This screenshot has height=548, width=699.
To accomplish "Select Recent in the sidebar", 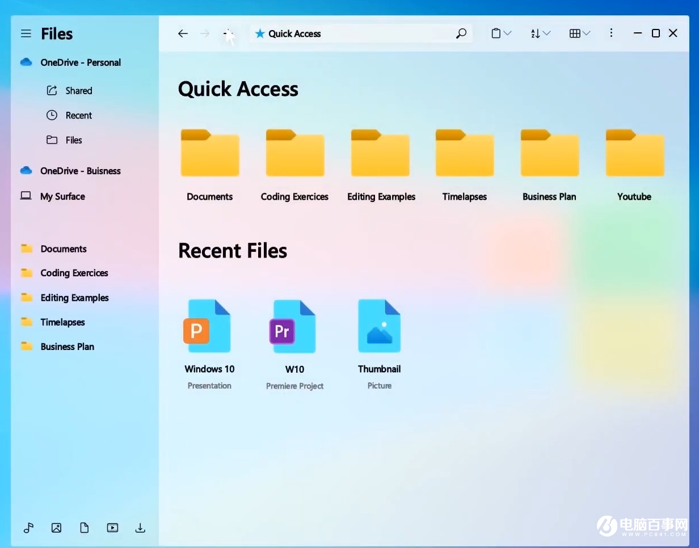I will coord(78,115).
